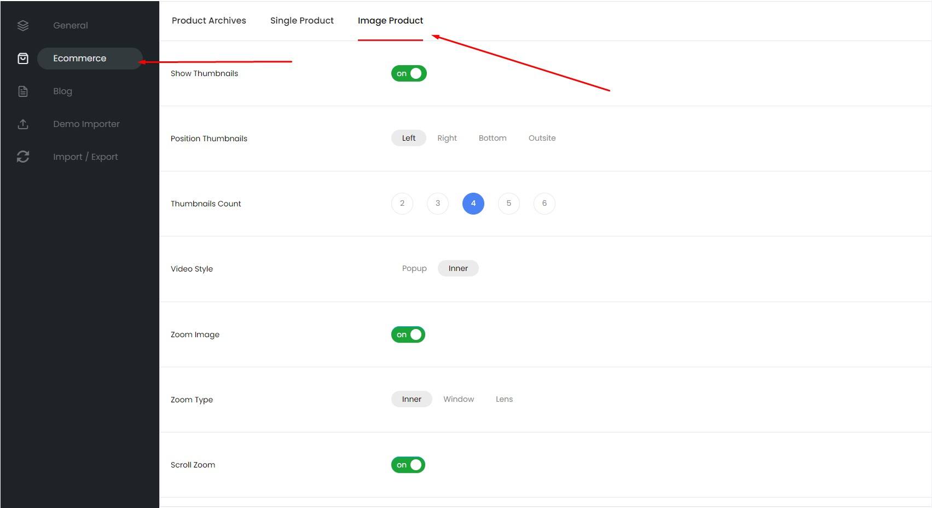Open the Demo Importer menu item

click(86, 124)
